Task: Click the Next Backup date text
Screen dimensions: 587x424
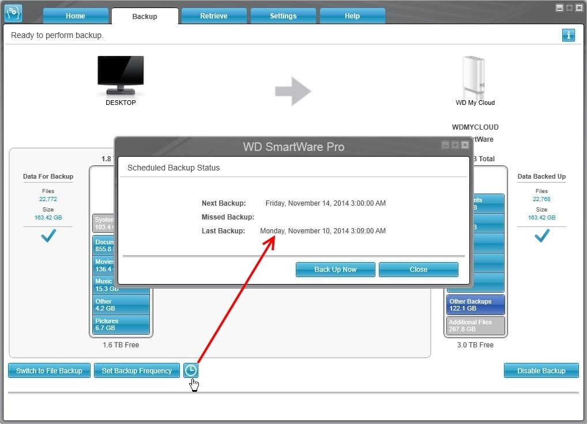Action: click(x=325, y=203)
